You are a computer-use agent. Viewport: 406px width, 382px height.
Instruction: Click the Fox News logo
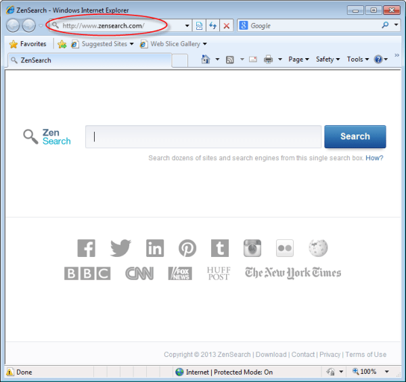coord(180,273)
